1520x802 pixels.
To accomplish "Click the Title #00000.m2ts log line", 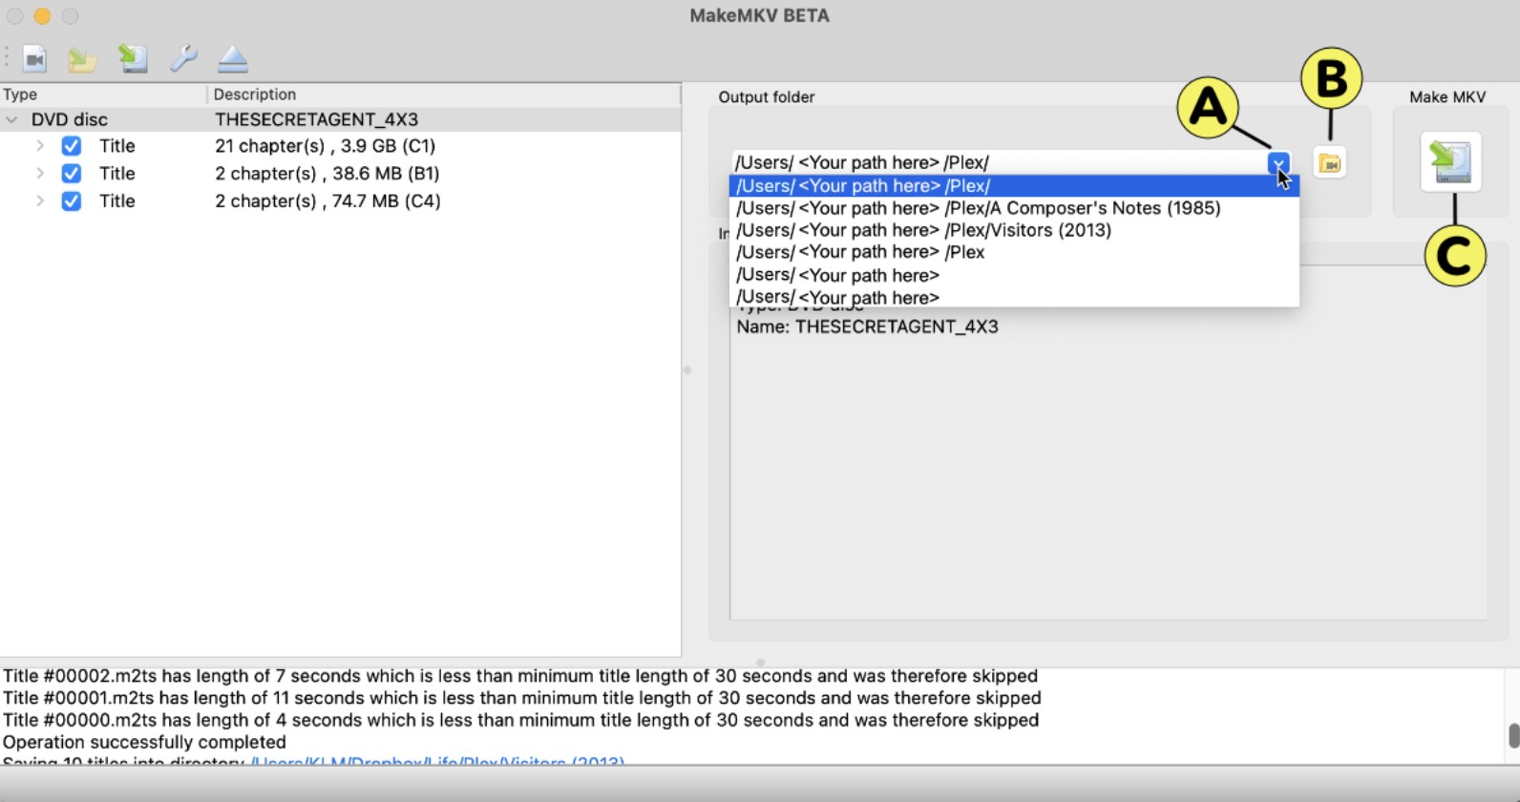I will tap(520, 720).
